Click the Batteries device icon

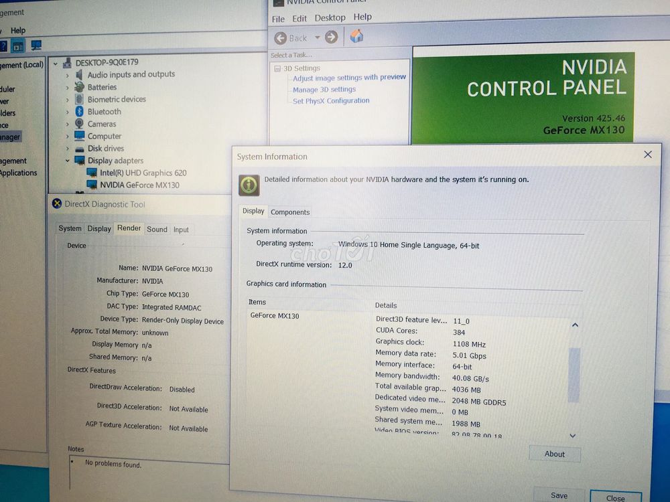pos(79,87)
